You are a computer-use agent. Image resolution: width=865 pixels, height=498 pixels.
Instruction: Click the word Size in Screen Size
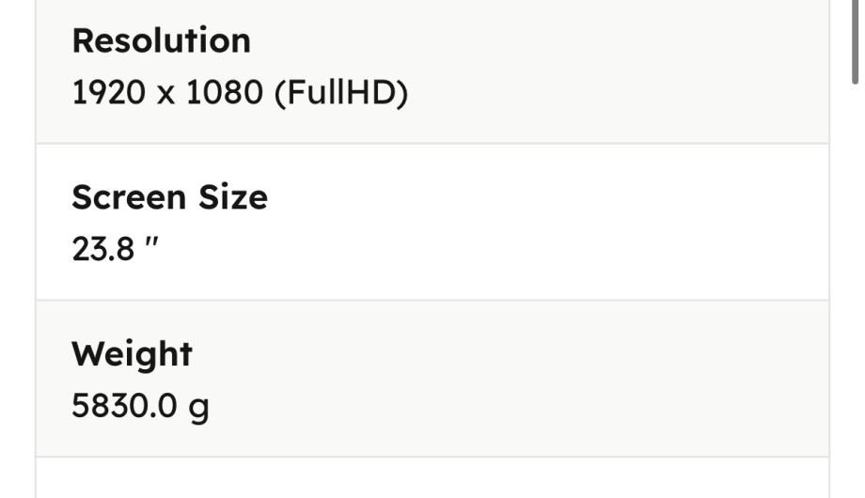[x=232, y=197]
